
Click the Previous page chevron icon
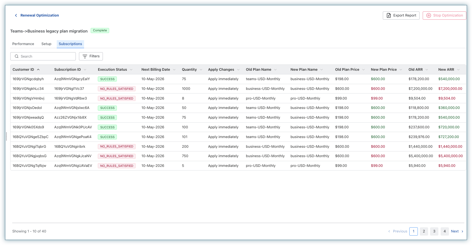pos(389,231)
